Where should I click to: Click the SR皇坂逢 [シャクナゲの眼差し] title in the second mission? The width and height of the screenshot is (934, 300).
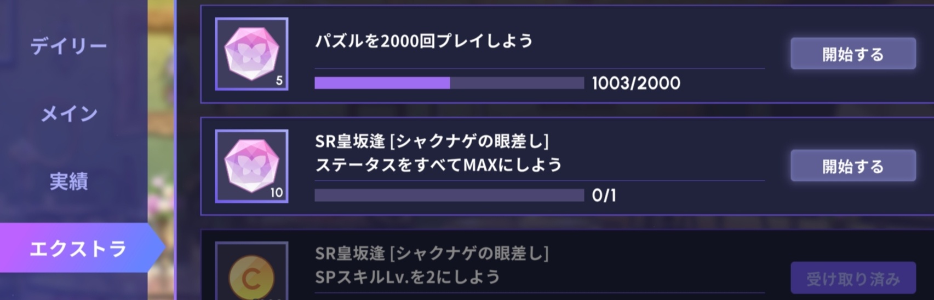432,142
